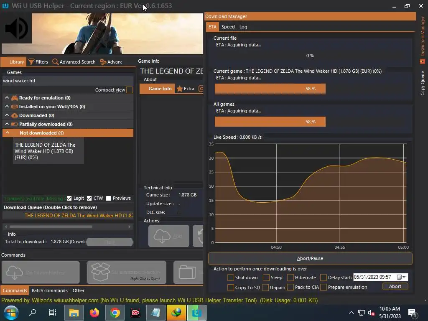The image size is (428, 321).
Task: Click the Advanced gears icon
Action: coord(103,62)
